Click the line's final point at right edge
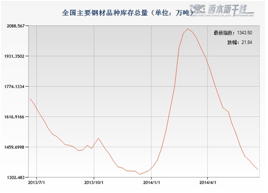Image resolution: width=268 pixels, height=193 pixels. click(x=258, y=169)
